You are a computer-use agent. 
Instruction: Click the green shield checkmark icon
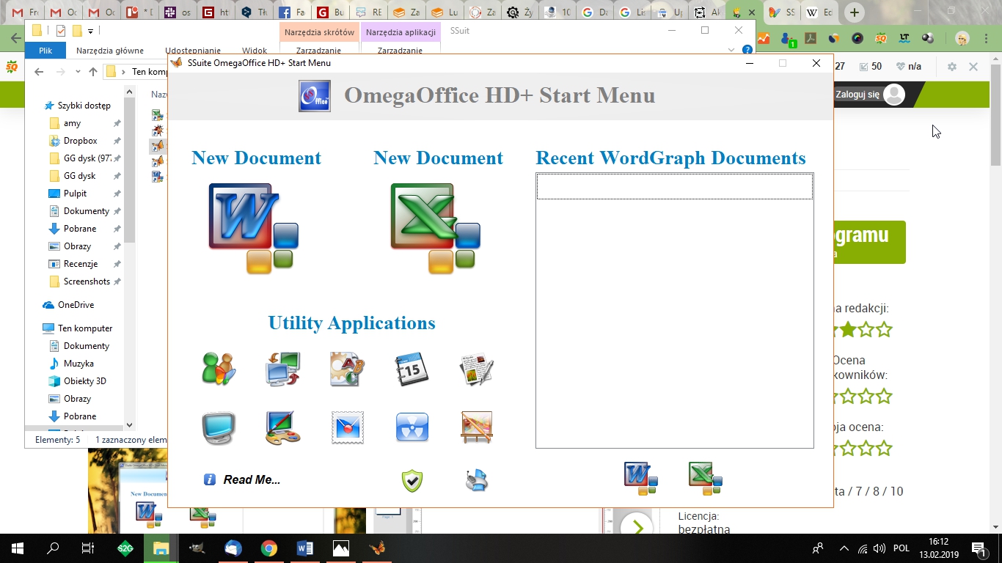tap(412, 480)
